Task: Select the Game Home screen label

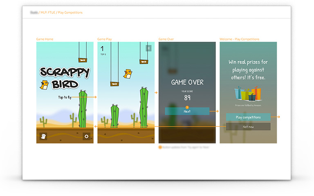Action: point(45,39)
